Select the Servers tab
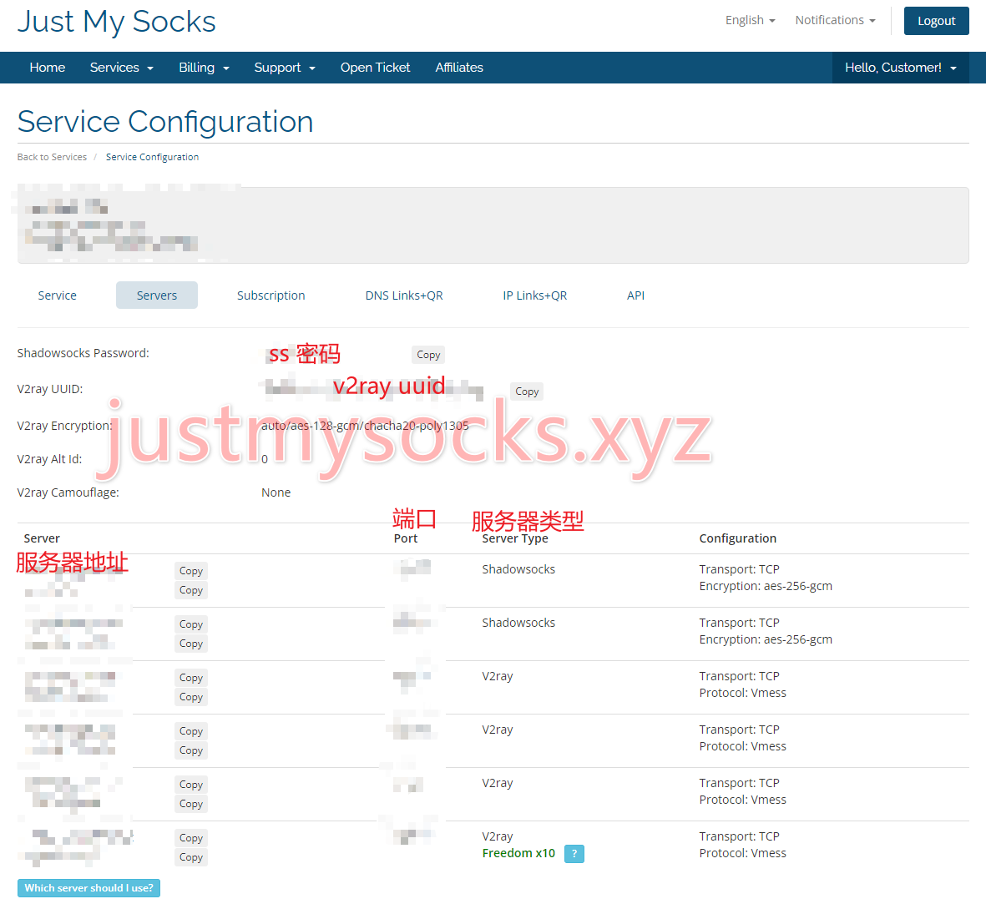Image resolution: width=986 pixels, height=909 pixels. point(157,295)
